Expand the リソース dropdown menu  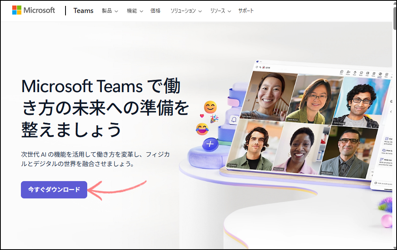pyautogui.click(x=221, y=11)
